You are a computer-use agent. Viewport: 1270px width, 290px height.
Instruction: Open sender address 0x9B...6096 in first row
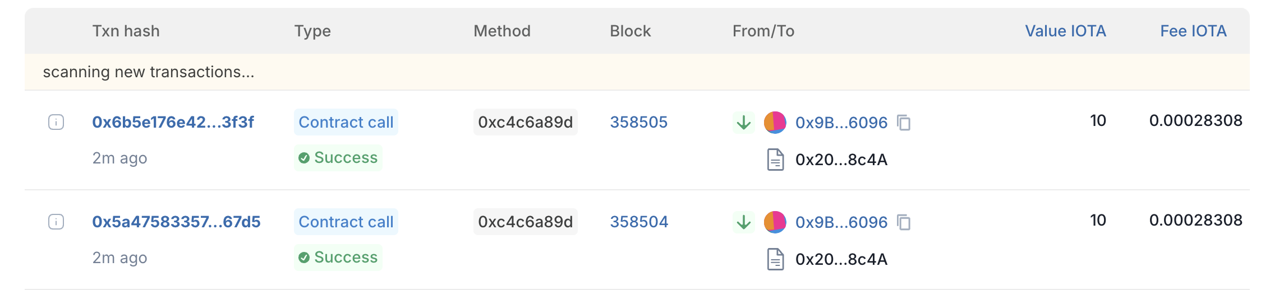[841, 123]
